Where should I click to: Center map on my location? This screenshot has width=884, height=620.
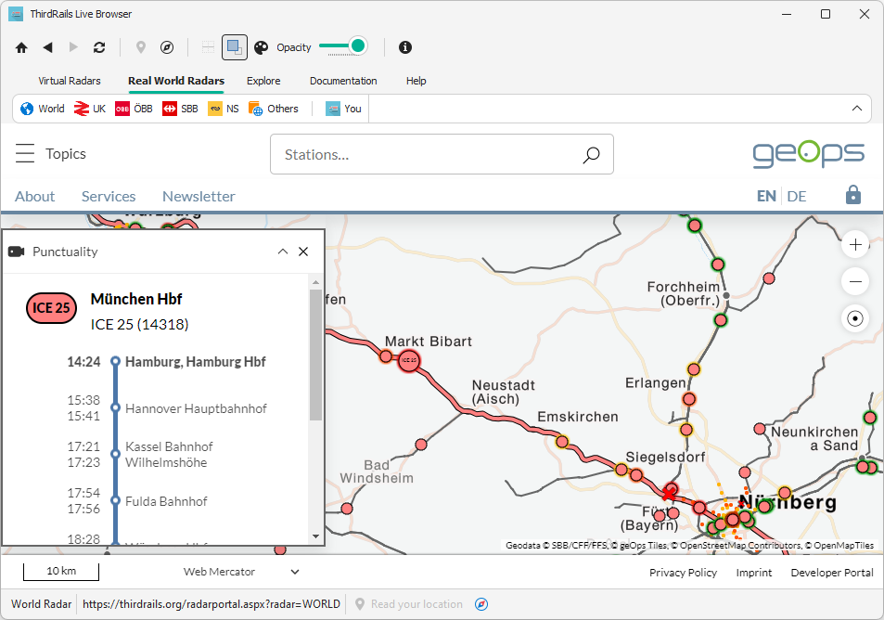click(855, 318)
